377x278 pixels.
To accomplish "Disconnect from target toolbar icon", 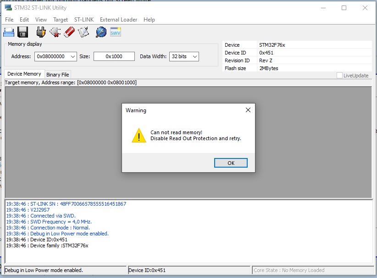I will (55, 32).
